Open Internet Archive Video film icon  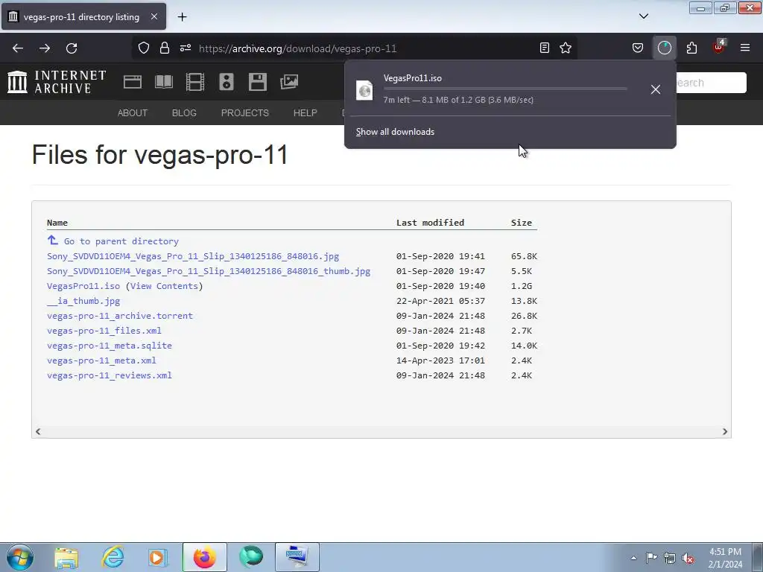194,82
